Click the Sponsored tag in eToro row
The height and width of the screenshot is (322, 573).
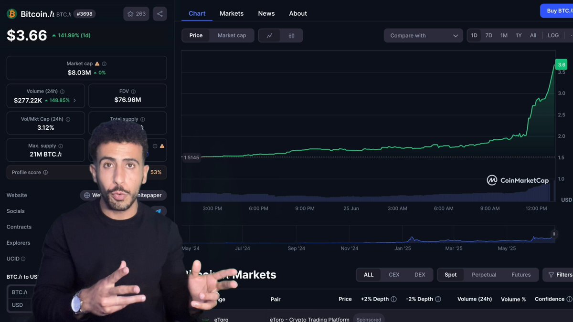[369, 319]
